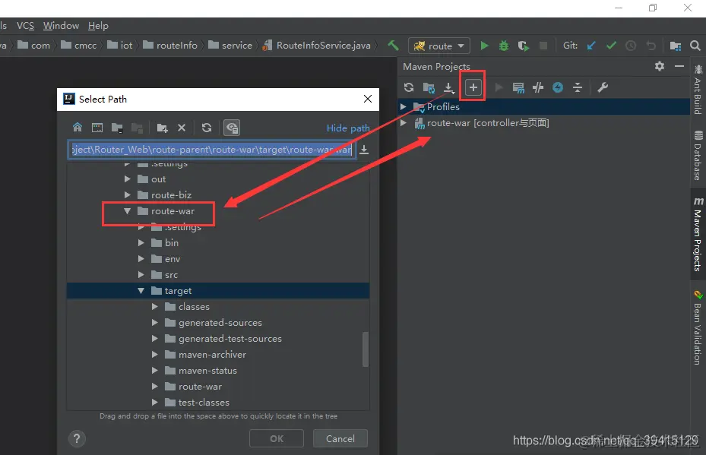The height and width of the screenshot is (455, 706).
Task: Expand the route-war Maven project node
Action: 404,123
